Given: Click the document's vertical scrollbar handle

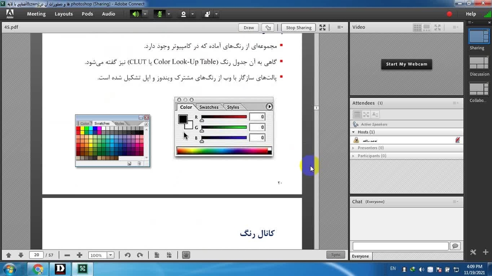Looking at the screenshot, I should [316, 108].
